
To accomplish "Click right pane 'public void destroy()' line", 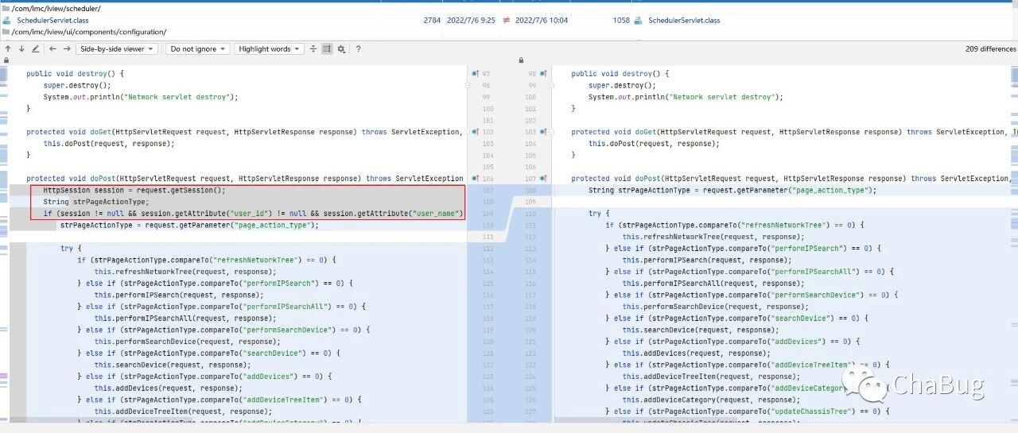I will [x=620, y=74].
